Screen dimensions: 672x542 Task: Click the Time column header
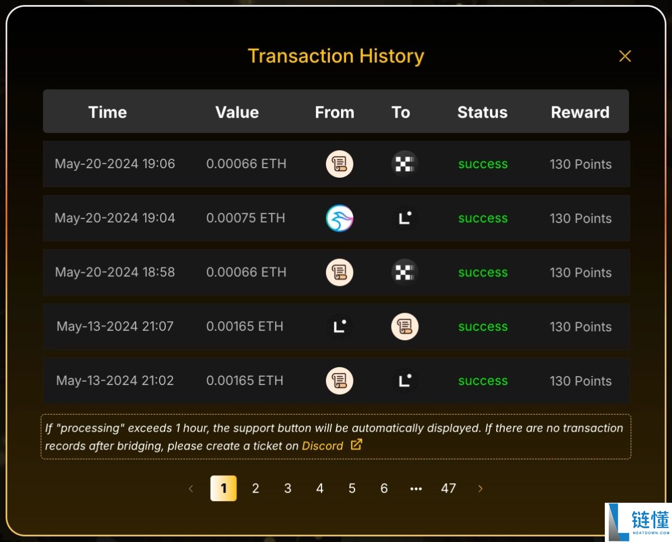tap(108, 112)
